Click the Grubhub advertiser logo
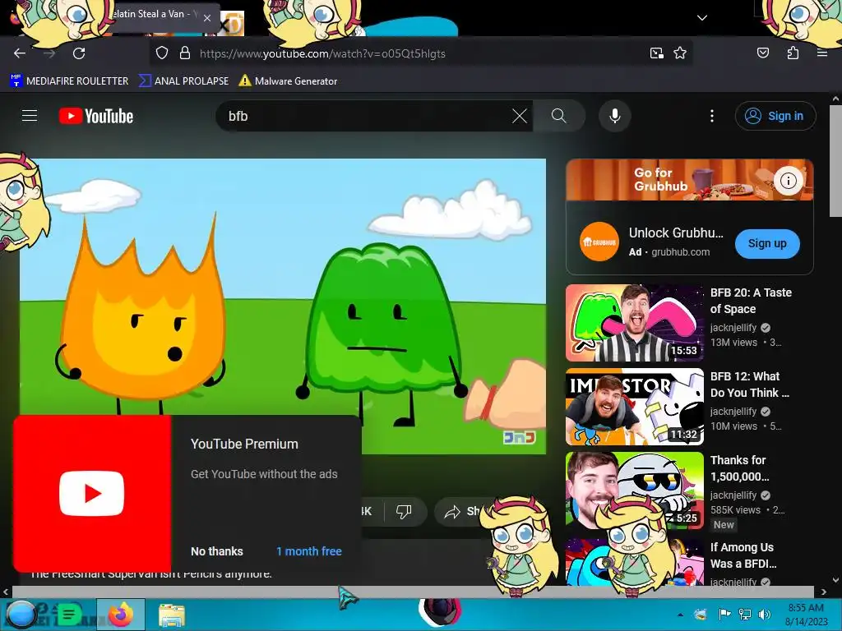The height and width of the screenshot is (631, 842). tap(599, 242)
